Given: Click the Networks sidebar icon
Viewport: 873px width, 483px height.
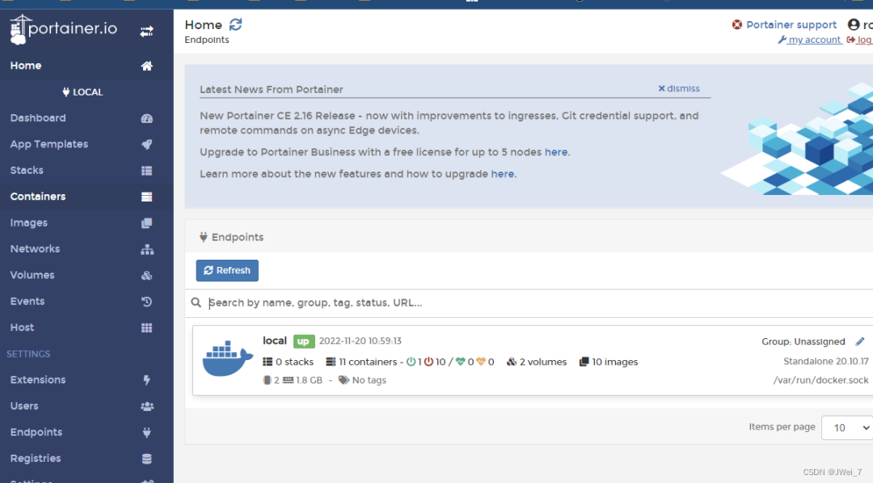Looking at the screenshot, I should click(146, 248).
